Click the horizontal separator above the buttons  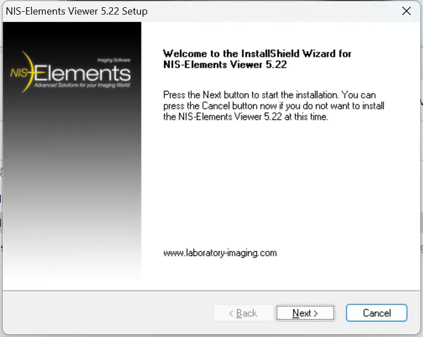[x=211, y=291]
